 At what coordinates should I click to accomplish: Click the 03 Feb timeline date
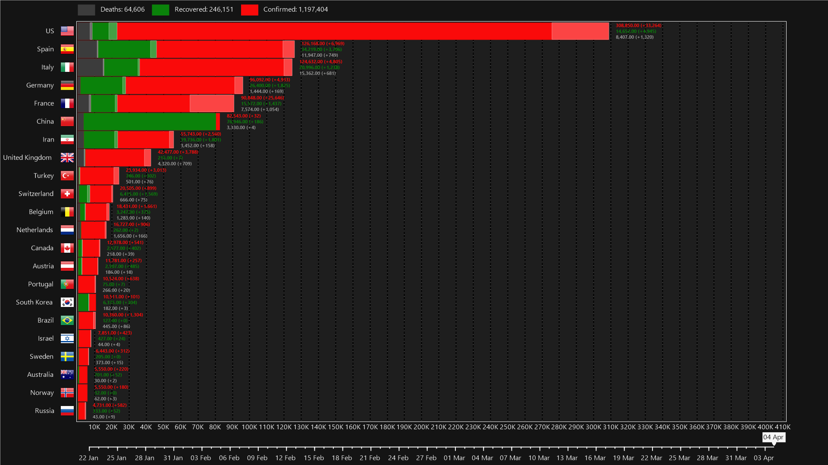[201, 458]
